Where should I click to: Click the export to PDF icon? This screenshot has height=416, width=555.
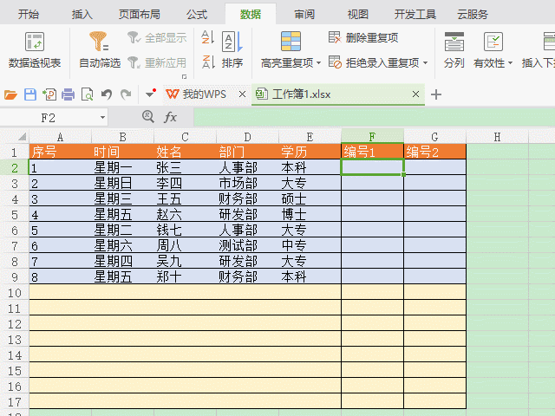pyautogui.click(x=49, y=94)
